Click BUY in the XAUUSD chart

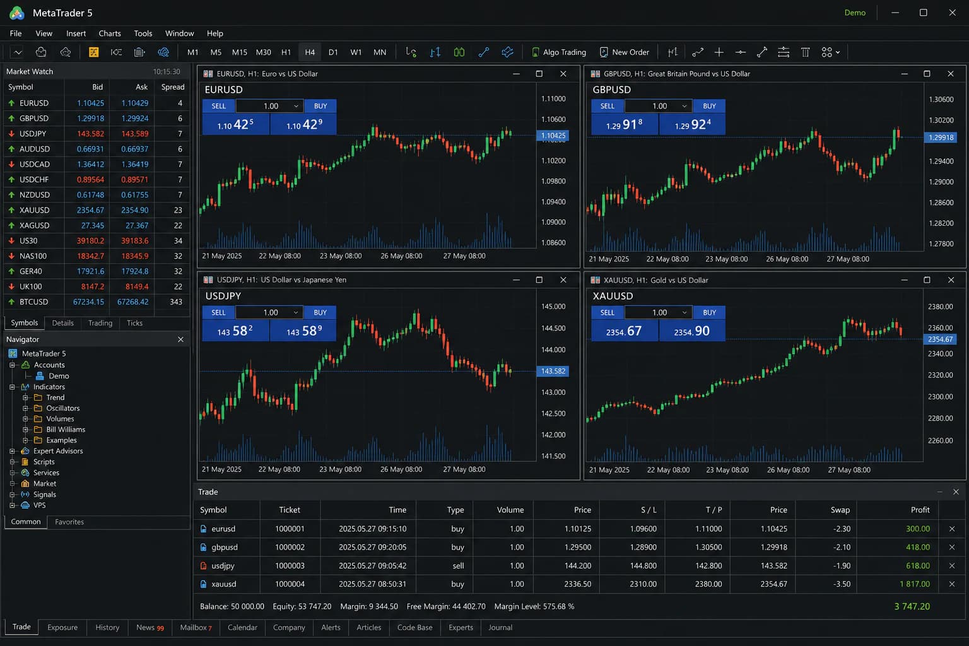(709, 312)
